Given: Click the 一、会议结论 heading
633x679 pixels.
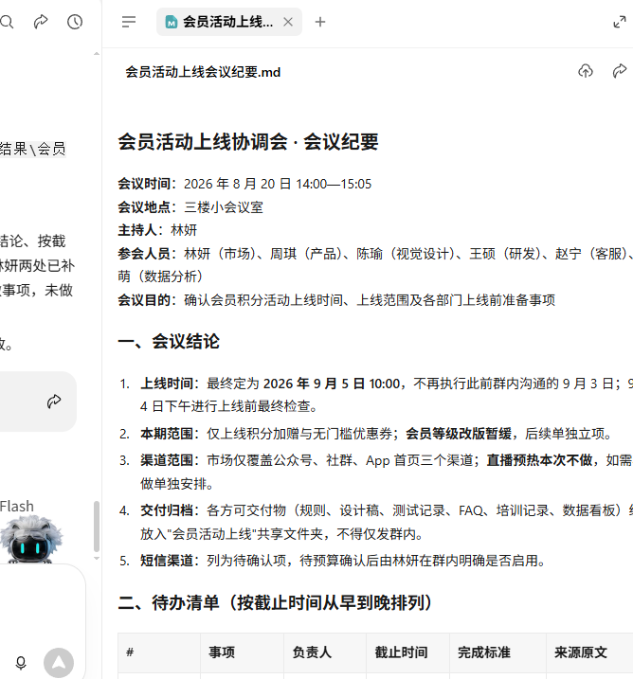Looking at the screenshot, I should (x=169, y=342).
